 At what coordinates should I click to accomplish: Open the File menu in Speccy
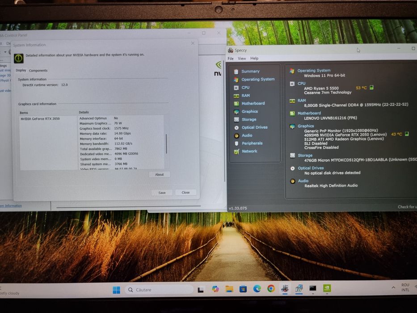(x=231, y=59)
